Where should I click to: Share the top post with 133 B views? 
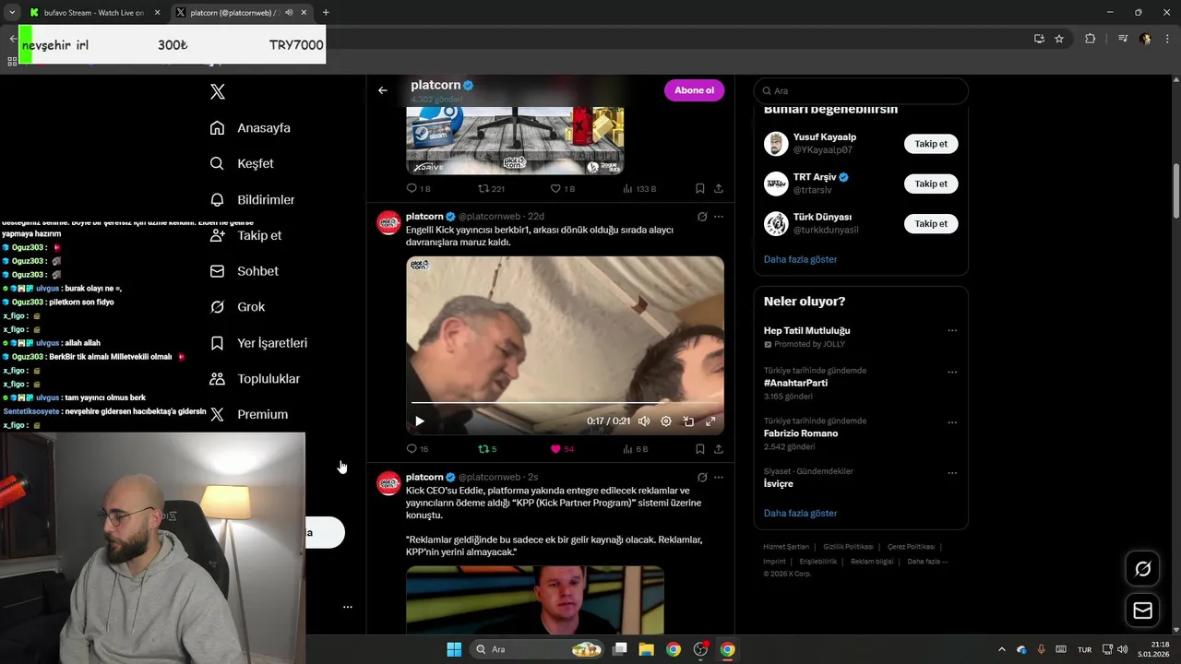pyautogui.click(x=719, y=188)
